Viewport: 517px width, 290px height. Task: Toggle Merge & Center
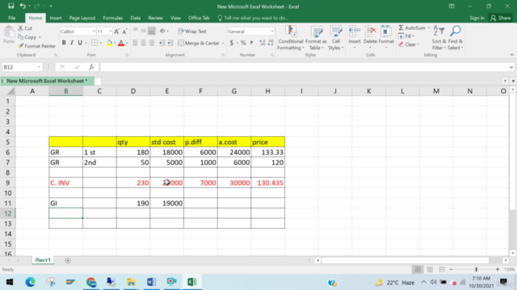tap(199, 43)
